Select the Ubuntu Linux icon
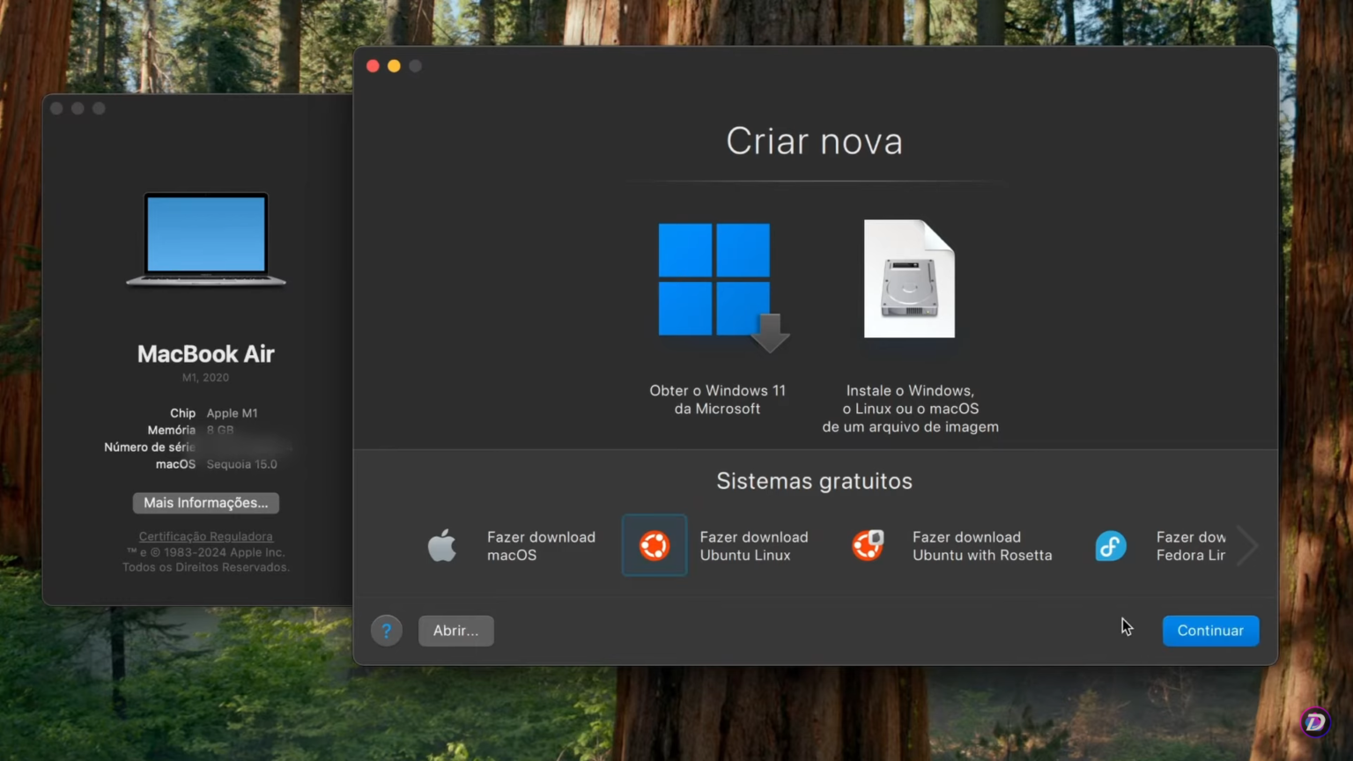 [654, 546]
